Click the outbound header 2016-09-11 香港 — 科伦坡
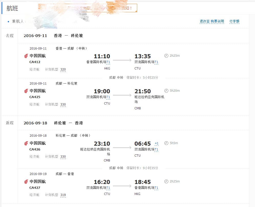This screenshot has width=255, height=207. click(53, 36)
